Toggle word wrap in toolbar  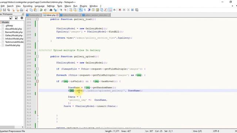(x=81, y=10)
